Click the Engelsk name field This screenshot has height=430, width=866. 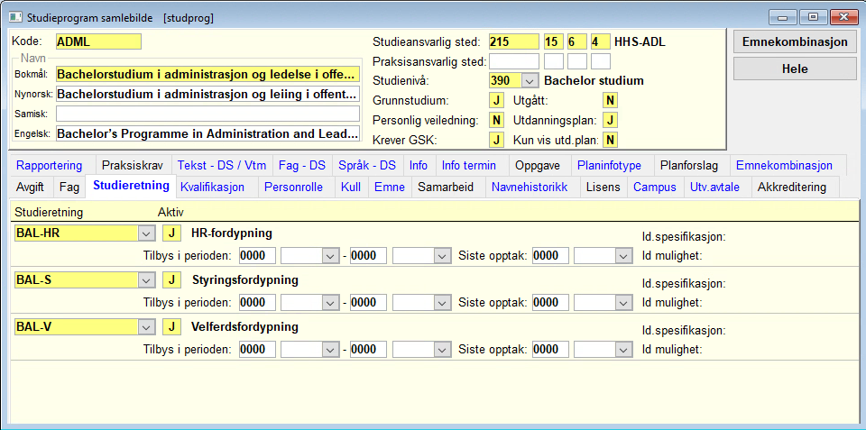tap(207, 133)
